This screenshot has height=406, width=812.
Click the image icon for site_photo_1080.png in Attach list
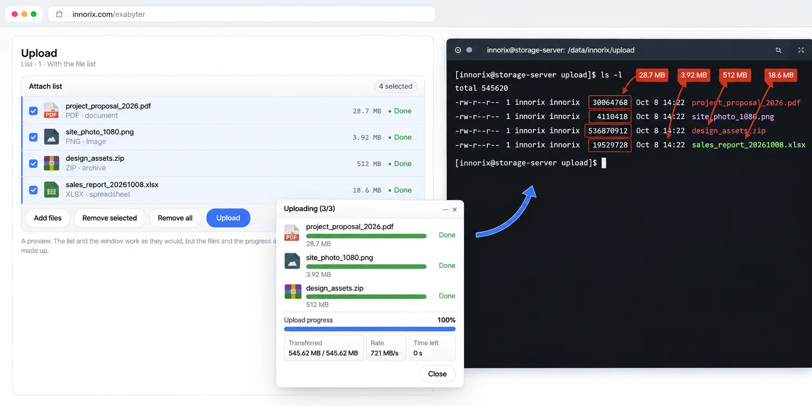[51, 137]
